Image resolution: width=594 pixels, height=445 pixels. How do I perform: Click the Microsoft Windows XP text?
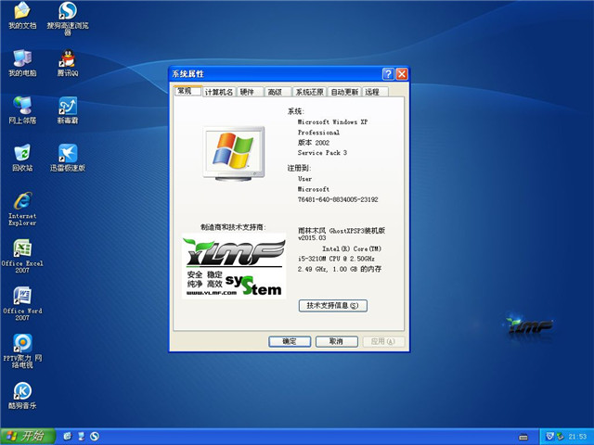point(332,121)
